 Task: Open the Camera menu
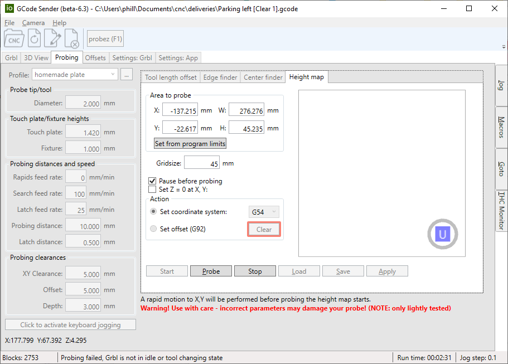pyautogui.click(x=33, y=23)
